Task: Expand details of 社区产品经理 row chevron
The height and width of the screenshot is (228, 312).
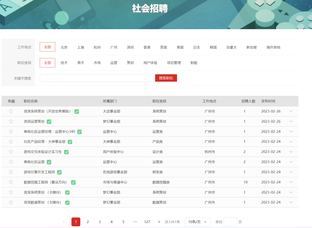Action: point(291,142)
